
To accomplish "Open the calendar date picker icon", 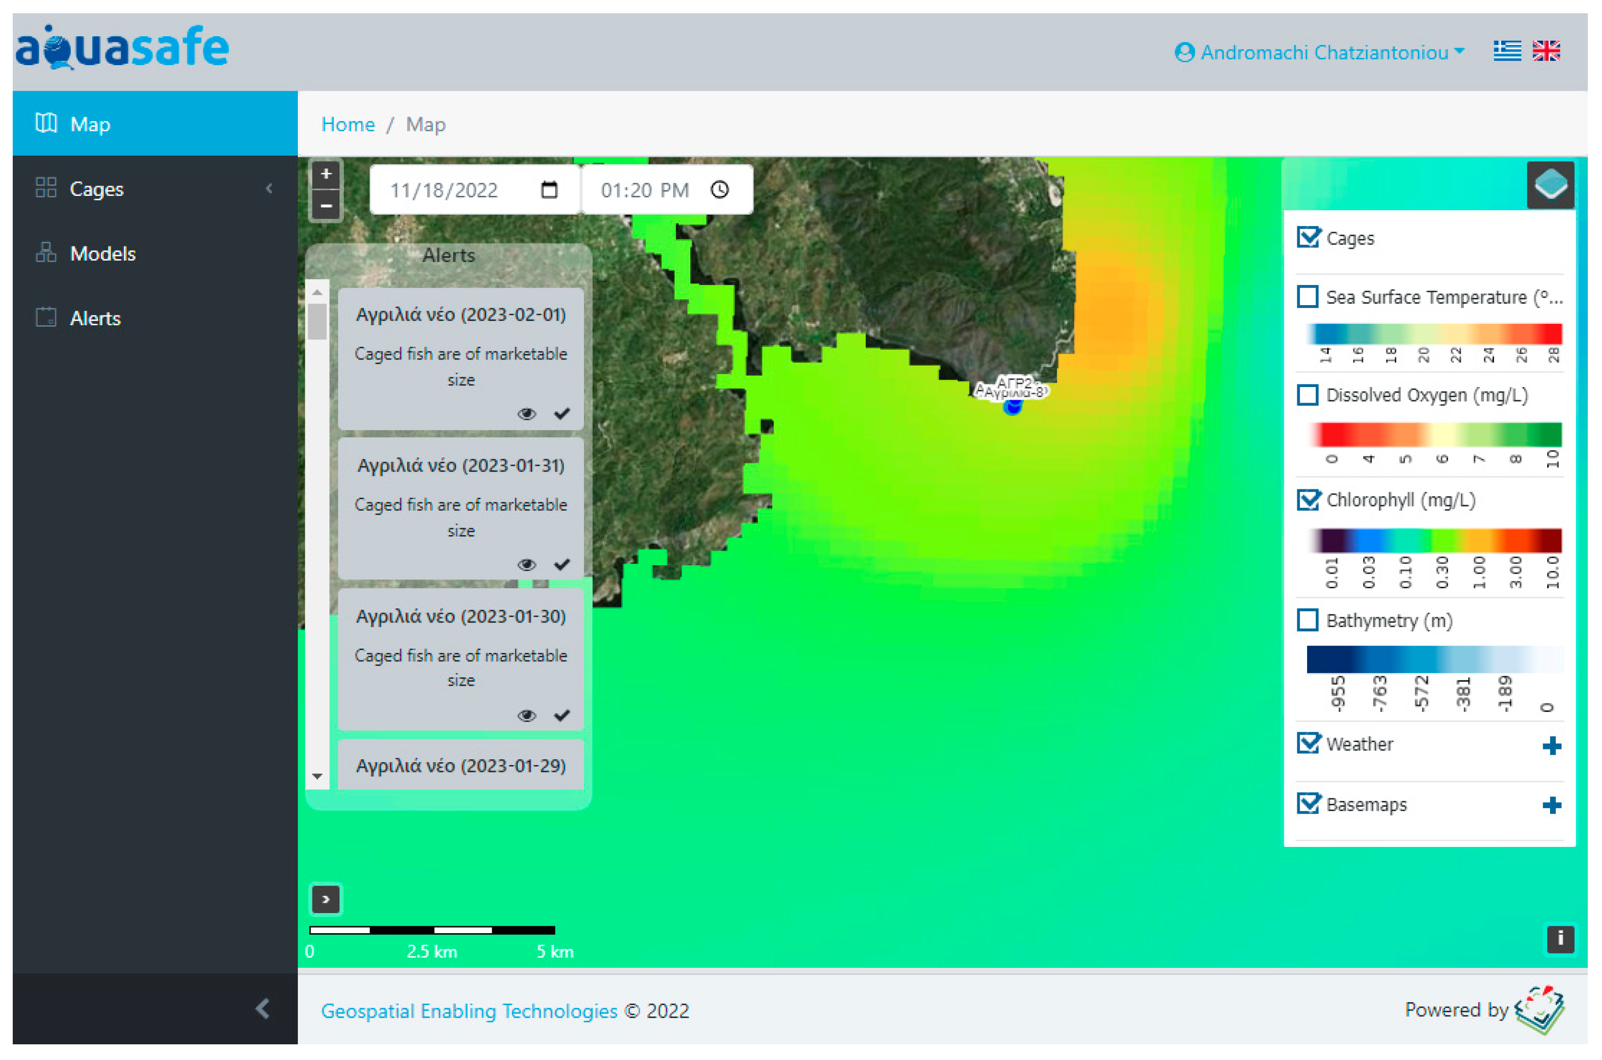I will [x=549, y=190].
